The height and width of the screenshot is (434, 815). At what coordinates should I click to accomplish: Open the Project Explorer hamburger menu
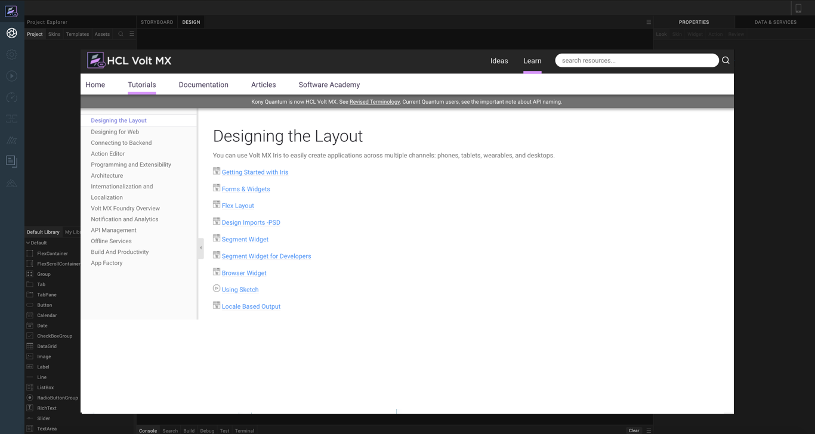132,34
